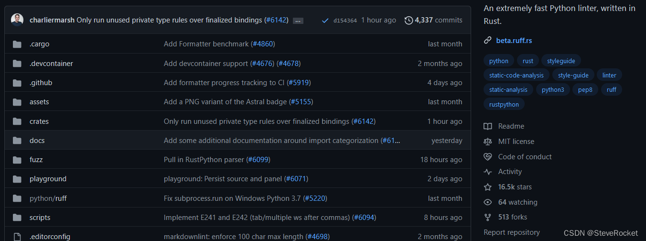
Task: Open the scripts folder
Action: point(40,218)
